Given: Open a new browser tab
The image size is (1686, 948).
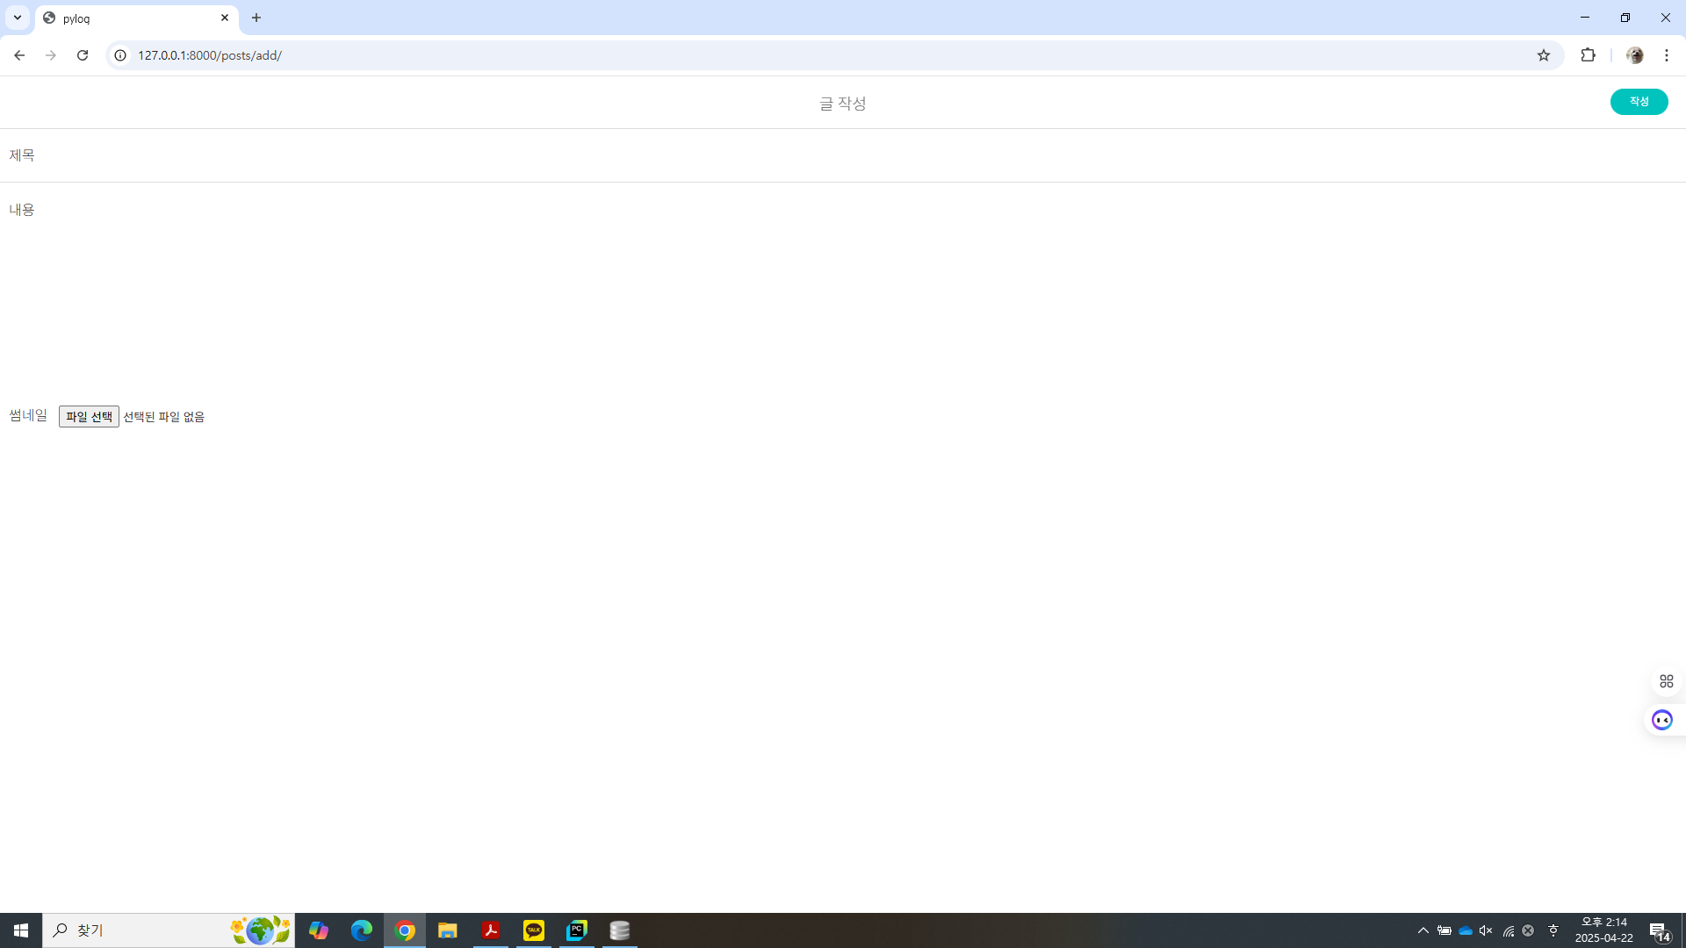Looking at the screenshot, I should pyautogui.click(x=256, y=18).
